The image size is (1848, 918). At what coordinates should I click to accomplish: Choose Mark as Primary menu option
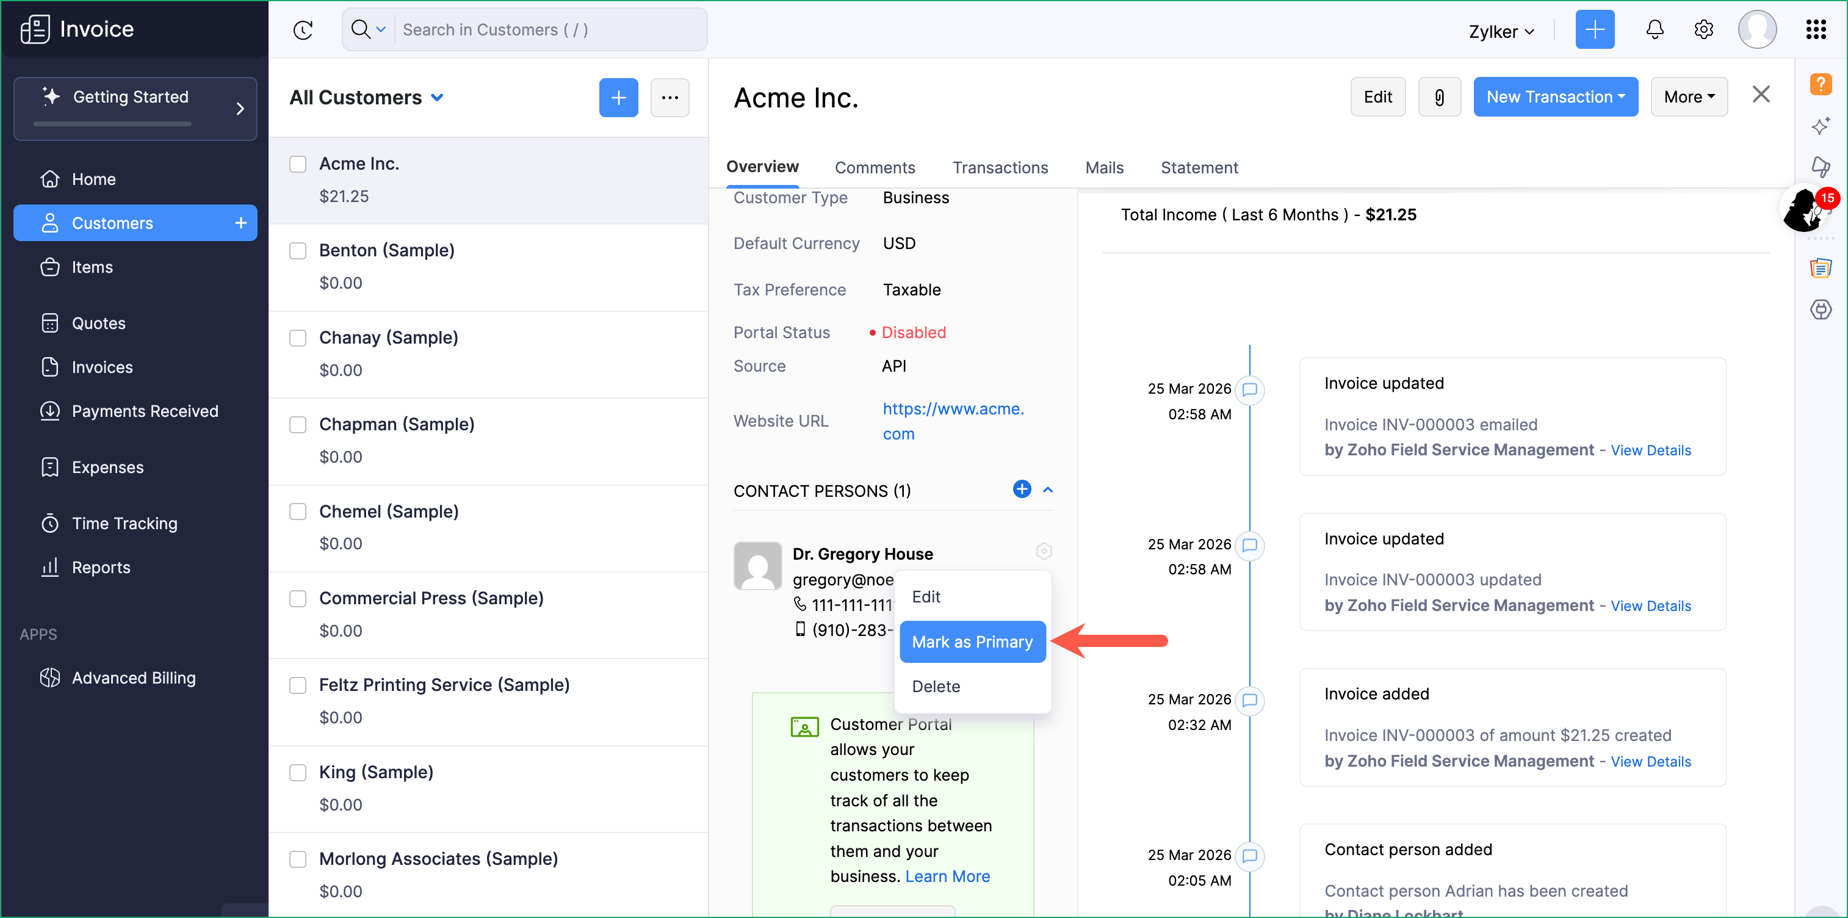point(972,642)
